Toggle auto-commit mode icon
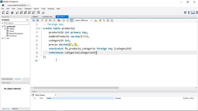Screen dimensions: 198x111 point(71,20)
